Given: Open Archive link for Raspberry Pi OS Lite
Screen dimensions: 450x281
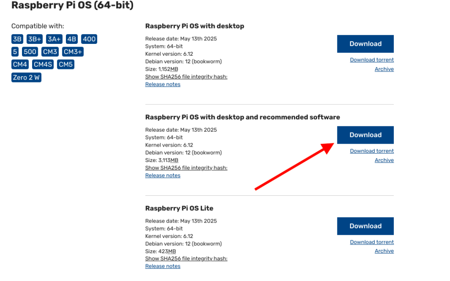Looking at the screenshot, I should [x=384, y=251].
